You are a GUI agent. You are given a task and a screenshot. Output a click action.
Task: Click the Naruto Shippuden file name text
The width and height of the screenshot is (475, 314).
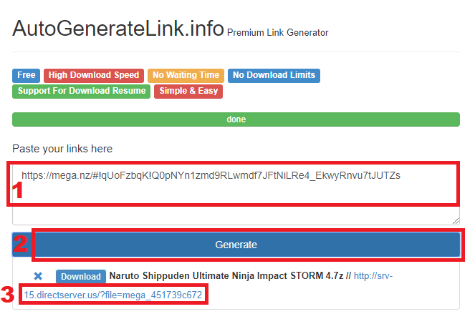(224, 276)
